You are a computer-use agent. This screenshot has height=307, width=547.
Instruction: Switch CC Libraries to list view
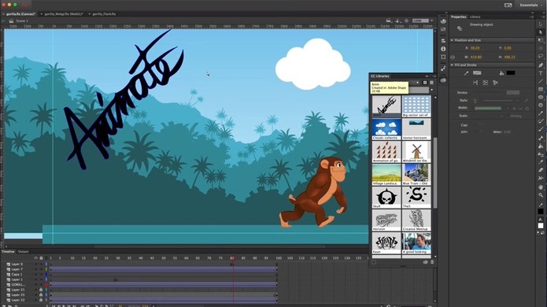click(x=431, y=83)
